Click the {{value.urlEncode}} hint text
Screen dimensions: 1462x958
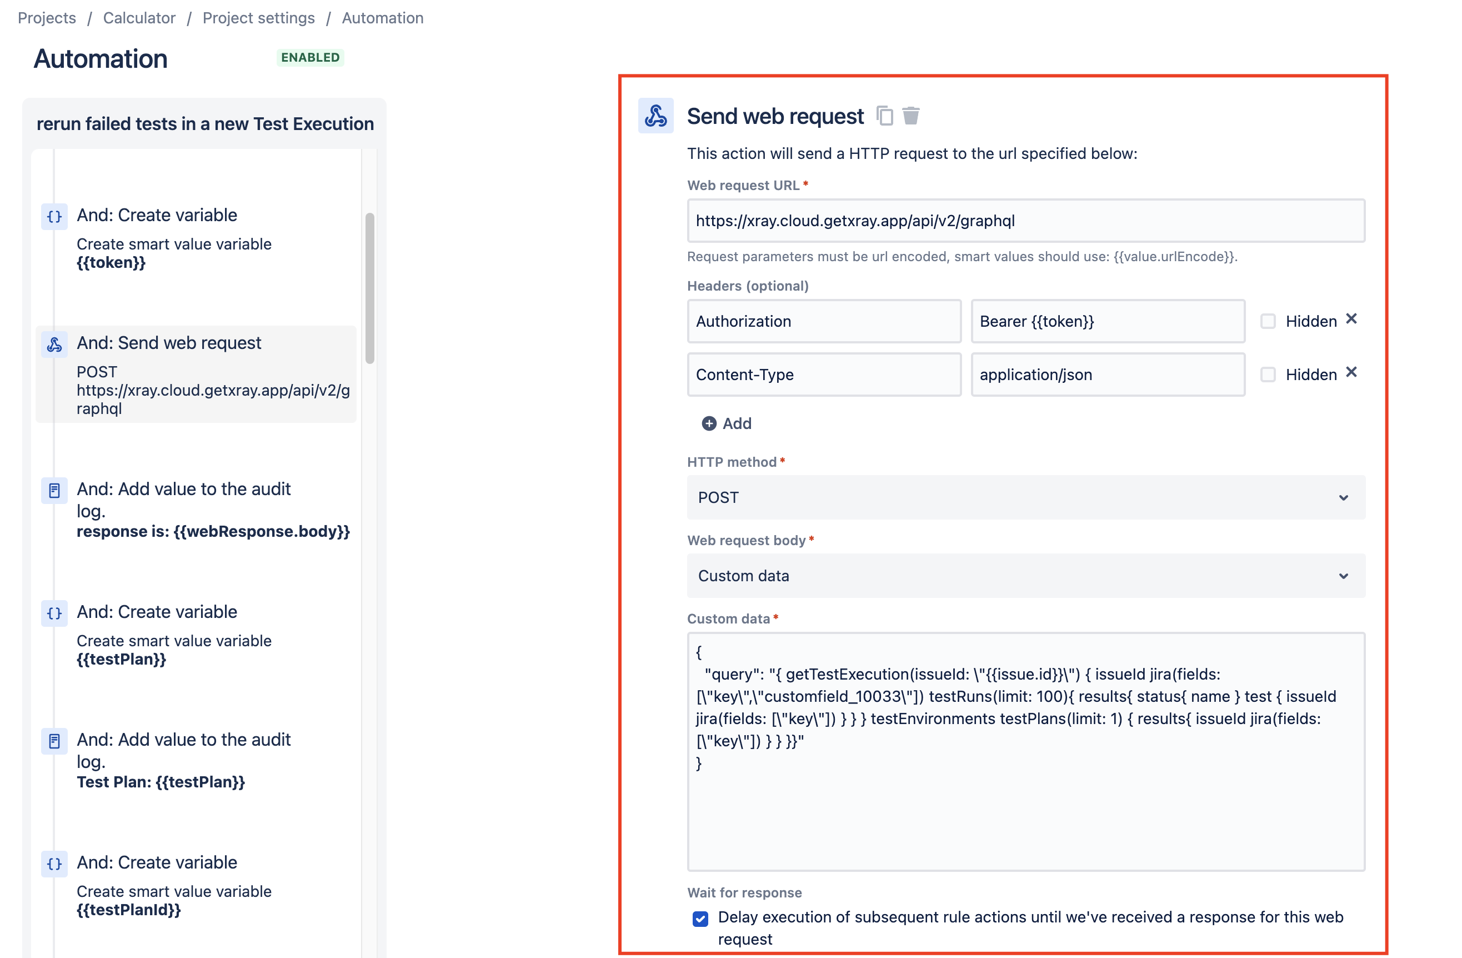[x=1173, y=257]
